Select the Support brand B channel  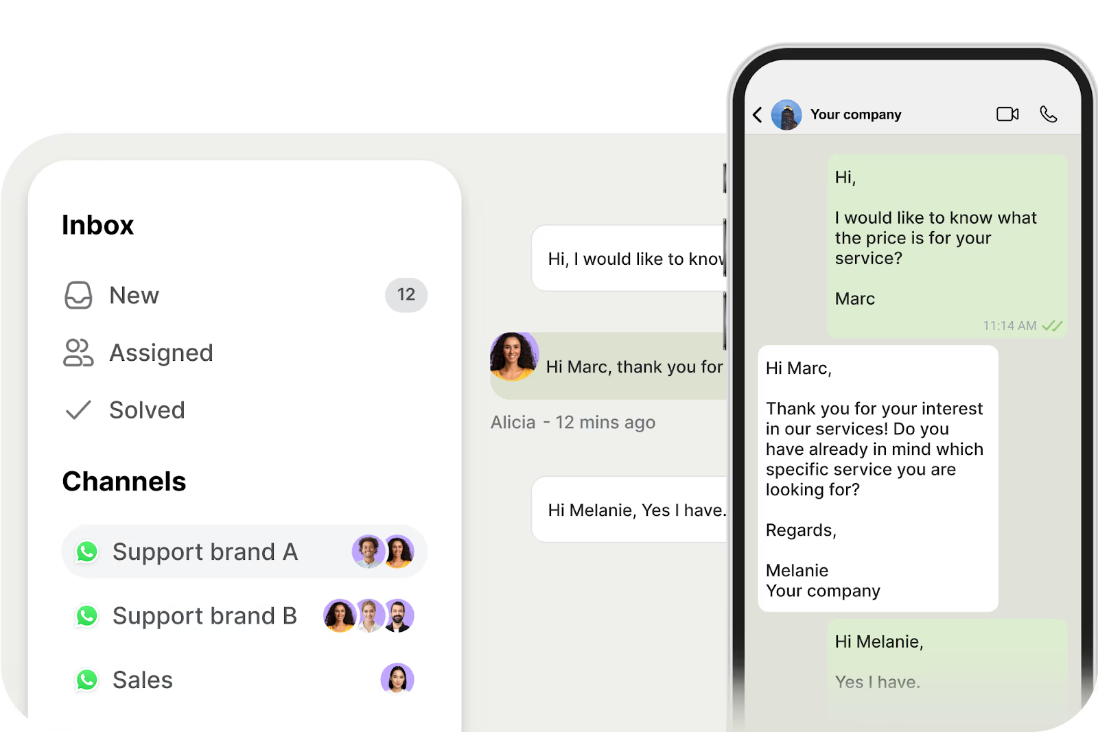pos(244,616)
